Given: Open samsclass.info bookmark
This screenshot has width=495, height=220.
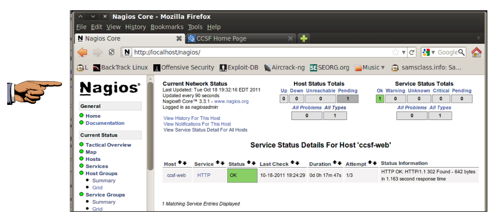Looking at the screenshot, I should pyautogui.click(x=426, y=67).
